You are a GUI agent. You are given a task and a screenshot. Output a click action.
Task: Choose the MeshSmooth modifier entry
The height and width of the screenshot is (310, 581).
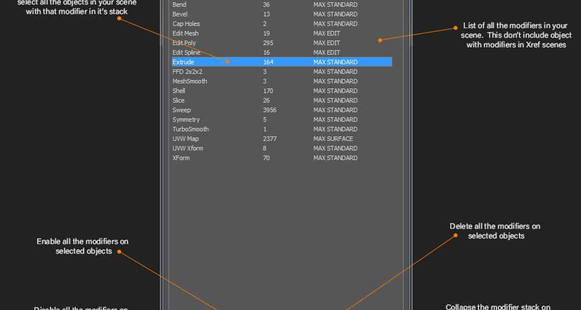click(x=189, y=81)
